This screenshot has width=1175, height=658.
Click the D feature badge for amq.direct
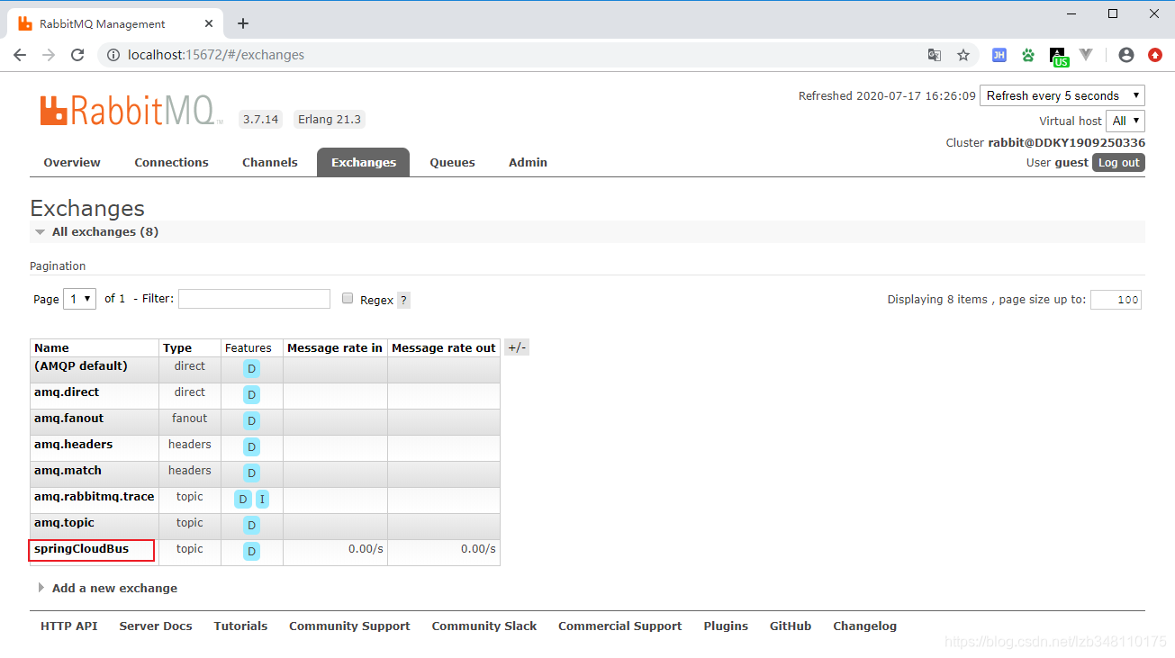point(251,394)
